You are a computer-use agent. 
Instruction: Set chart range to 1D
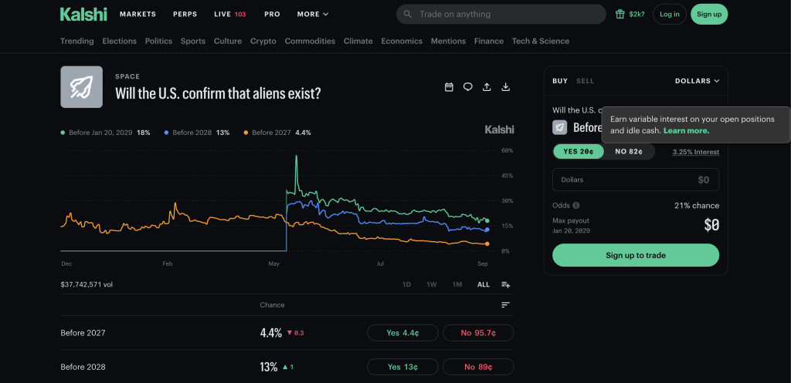coord(406,284)
